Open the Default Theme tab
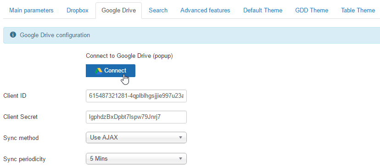 [263, 11]
